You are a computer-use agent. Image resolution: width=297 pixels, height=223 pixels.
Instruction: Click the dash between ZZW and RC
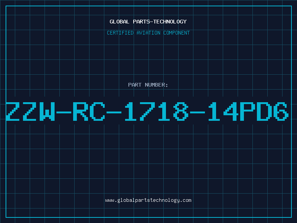coord(64,113)
